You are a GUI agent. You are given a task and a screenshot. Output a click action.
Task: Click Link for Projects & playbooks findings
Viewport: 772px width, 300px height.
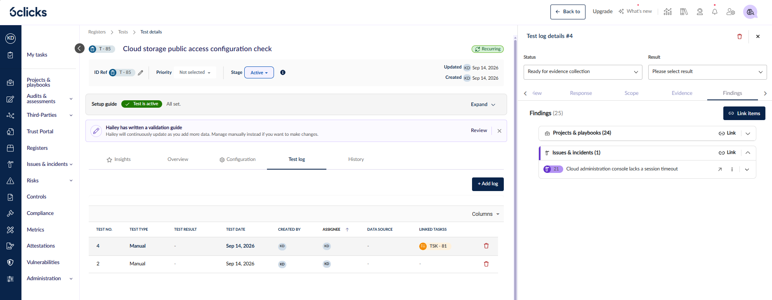tap(727, 133)
